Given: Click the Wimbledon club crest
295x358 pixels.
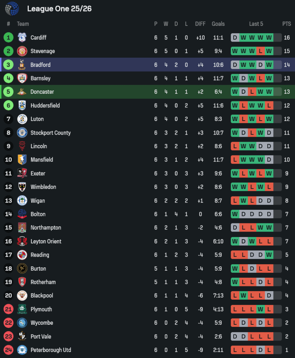Looking at the screenshot, I should tap(22, 187).
